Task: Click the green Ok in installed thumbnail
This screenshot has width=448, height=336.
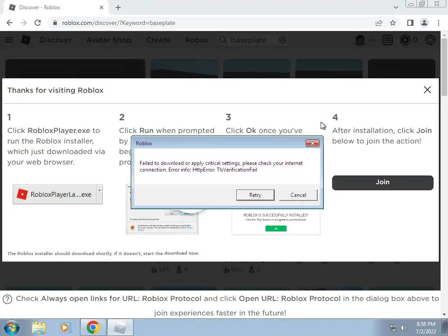Action: 276,228
